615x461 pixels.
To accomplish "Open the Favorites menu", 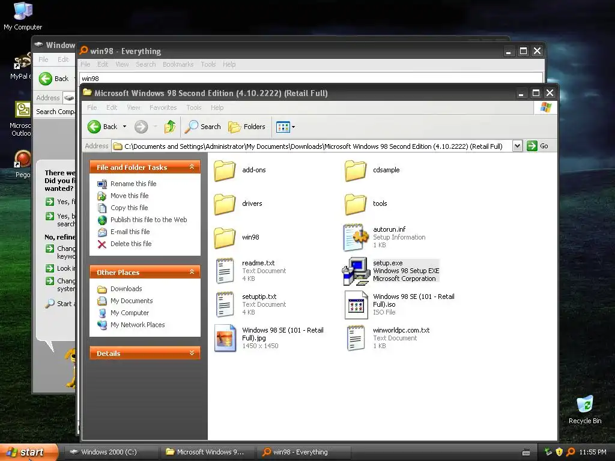I will point(163,107).
